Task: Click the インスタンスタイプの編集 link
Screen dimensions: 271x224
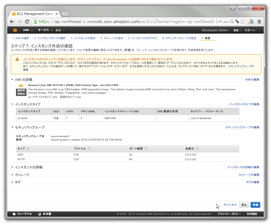Action: coord(244,104)
